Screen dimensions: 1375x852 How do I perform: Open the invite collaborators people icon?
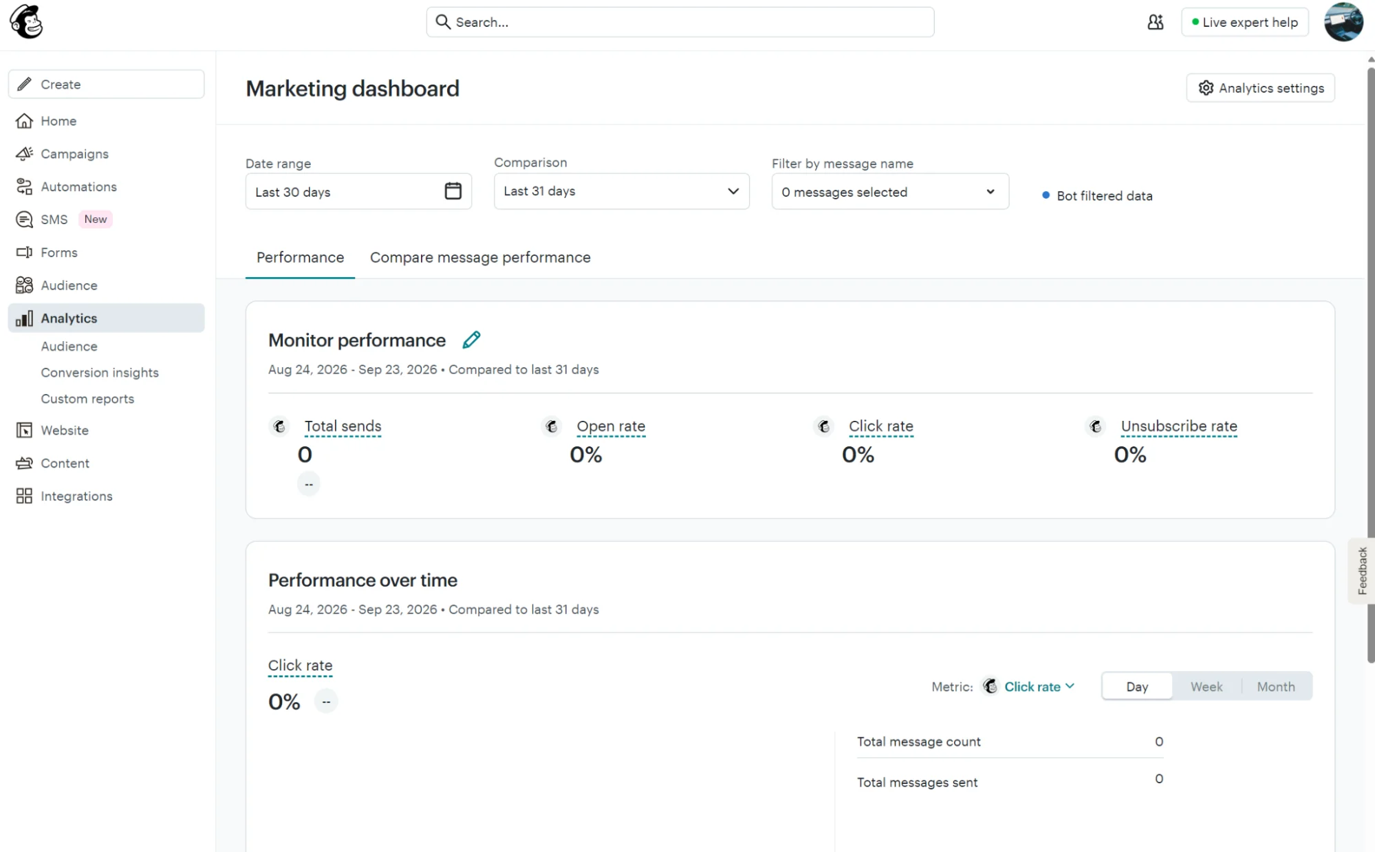click(1156, 22)
